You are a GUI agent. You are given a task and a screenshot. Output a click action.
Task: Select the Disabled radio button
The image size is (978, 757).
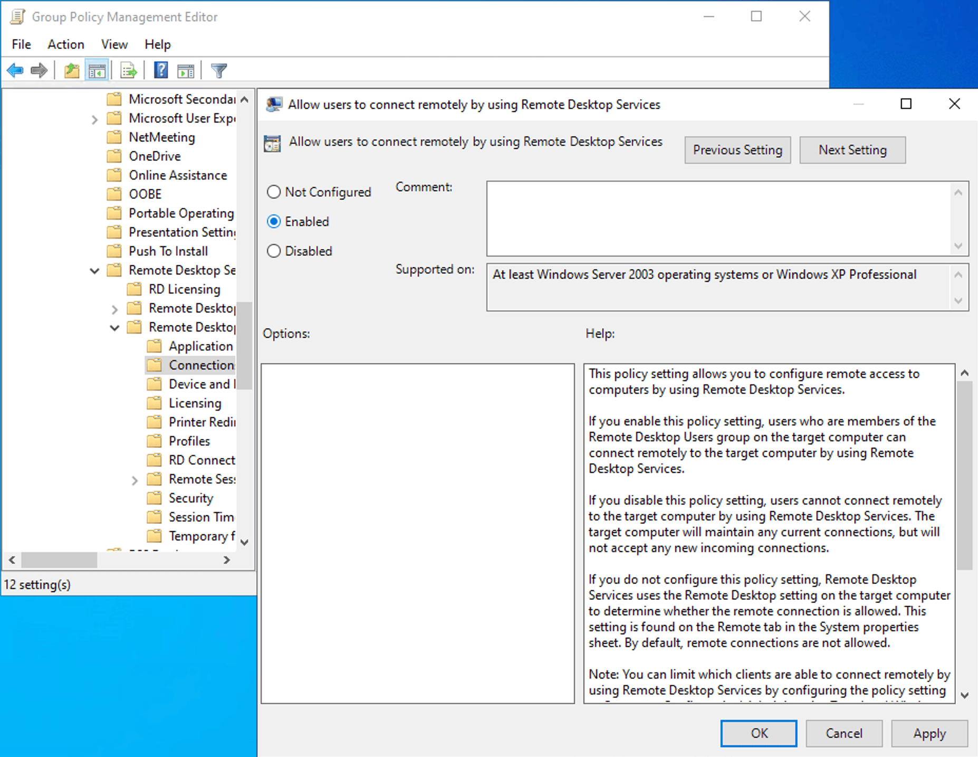pos(273,251)
